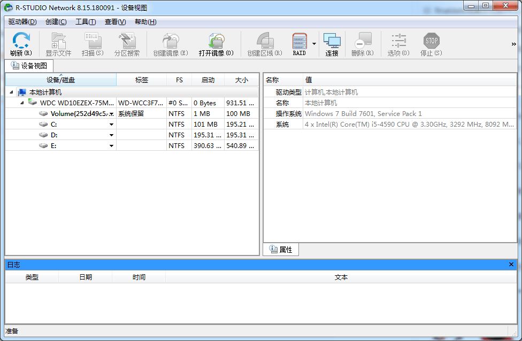Screen dimensions: 522x341
Task: Open the 打开镜像 (Open Image) icon
Action: click(216, 43)
